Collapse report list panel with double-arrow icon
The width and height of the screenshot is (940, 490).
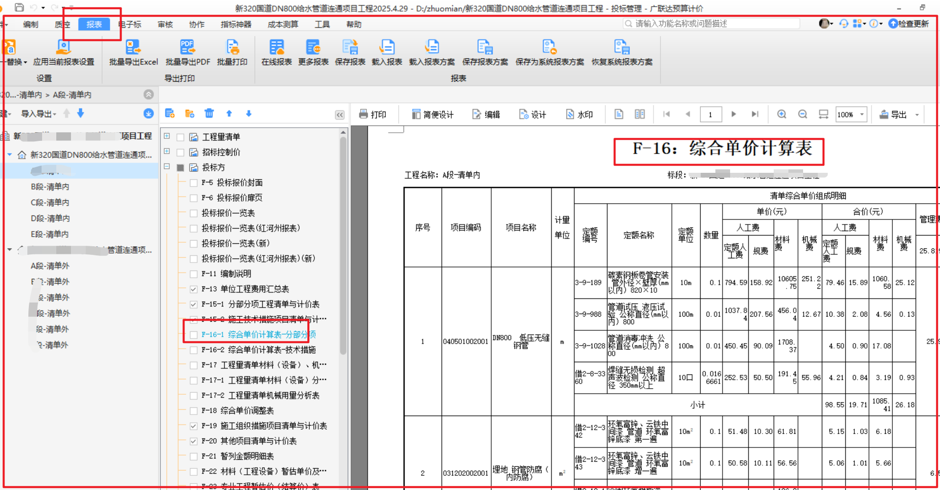tap(340, 115)
